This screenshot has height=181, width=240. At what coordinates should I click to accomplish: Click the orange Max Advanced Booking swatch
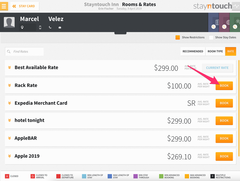point(187,176)
